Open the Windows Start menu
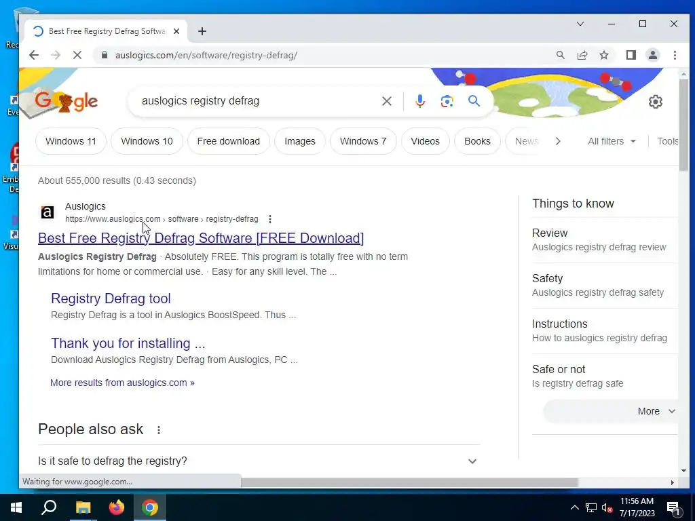The image size is (695, 521). [16, 507]
